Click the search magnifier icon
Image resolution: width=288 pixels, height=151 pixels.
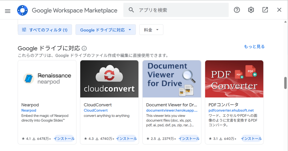click(x=131, y=10)
